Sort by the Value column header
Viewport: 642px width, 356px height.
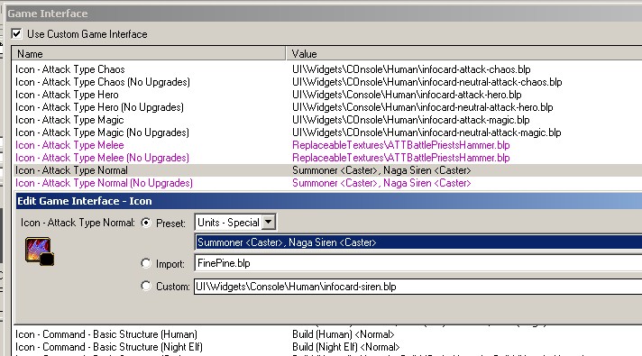[x=464, y=53]
